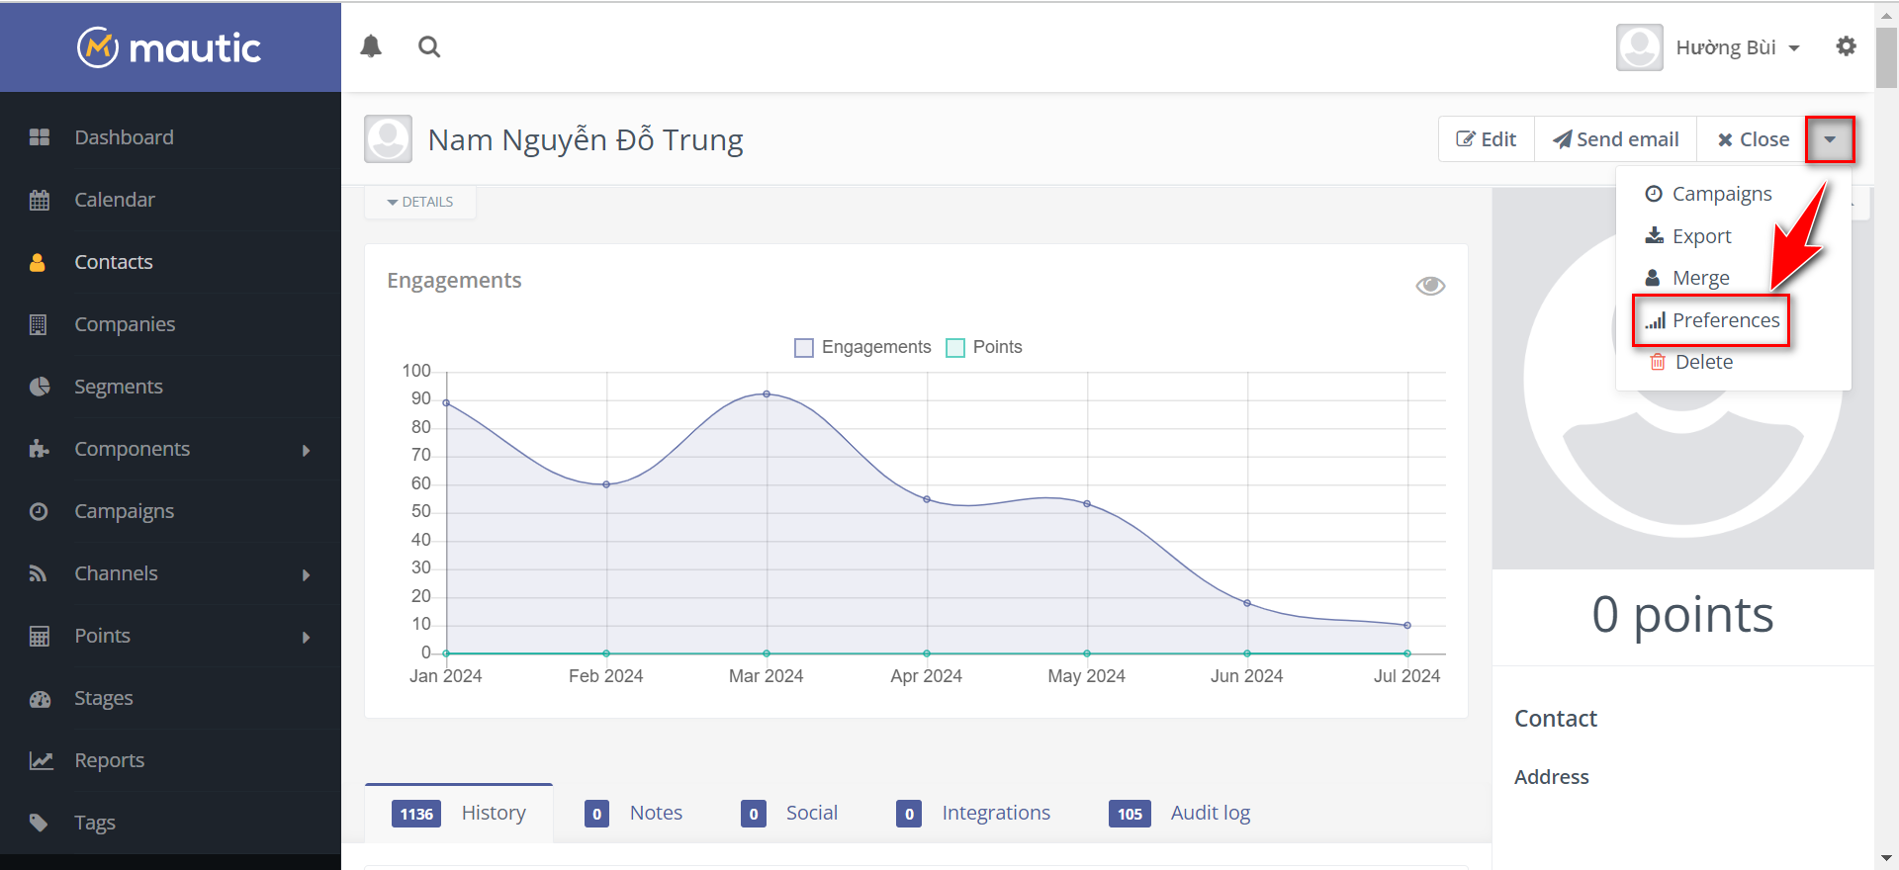Viewport: 1899px width, 870px height.
Task: Expand the DETAILS section
Action: [420, 202]
